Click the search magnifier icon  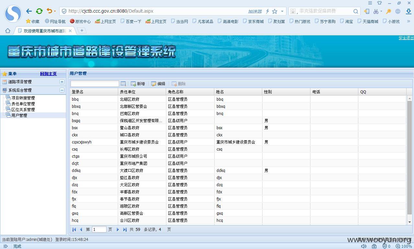[x=356, y=11]
